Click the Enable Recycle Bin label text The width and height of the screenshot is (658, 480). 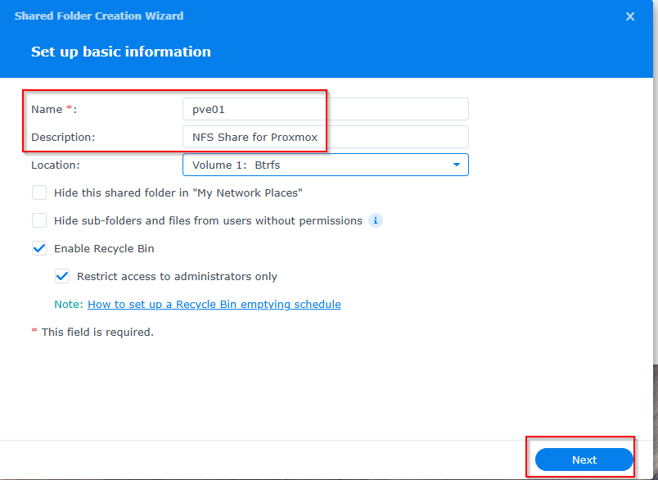pyautogui.click(x=104, y=248)
